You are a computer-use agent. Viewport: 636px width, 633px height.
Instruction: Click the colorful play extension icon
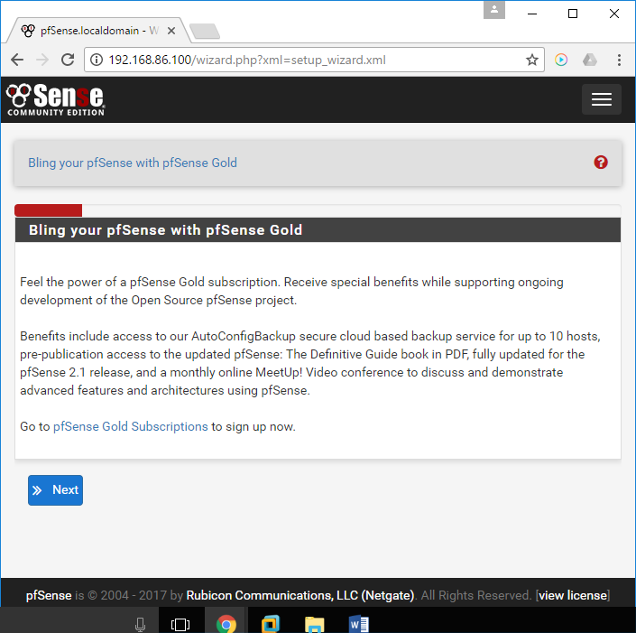click(x=561, y=61)
